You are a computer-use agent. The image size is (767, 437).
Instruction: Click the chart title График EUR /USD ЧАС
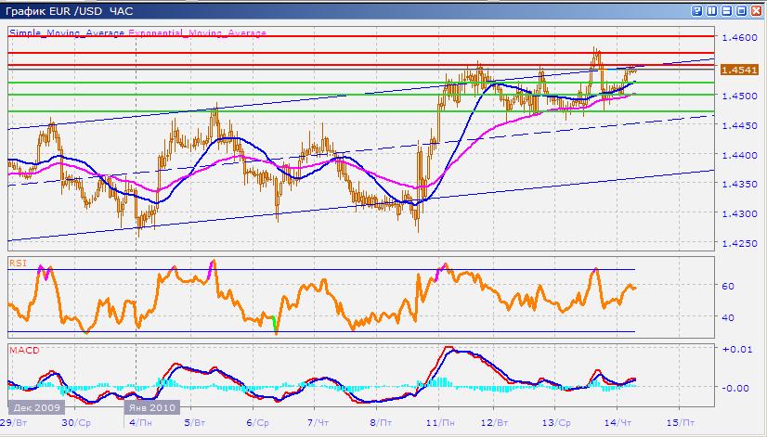tap(70, 11)
